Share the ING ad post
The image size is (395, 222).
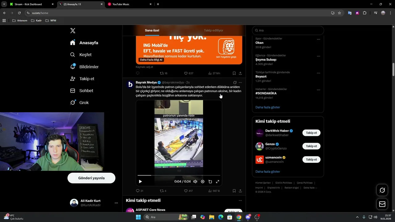point(240,73)
